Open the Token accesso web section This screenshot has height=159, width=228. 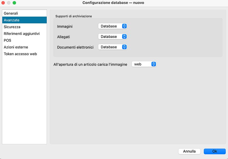20,54
